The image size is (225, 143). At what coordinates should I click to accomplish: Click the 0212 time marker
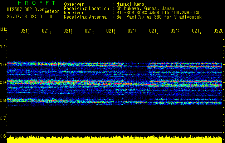coord(47,31)
